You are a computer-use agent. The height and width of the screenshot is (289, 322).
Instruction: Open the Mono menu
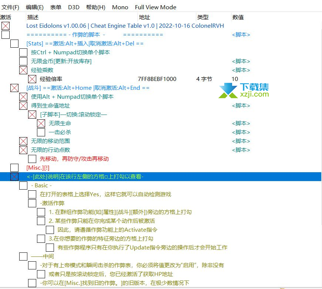pos(120,7)
